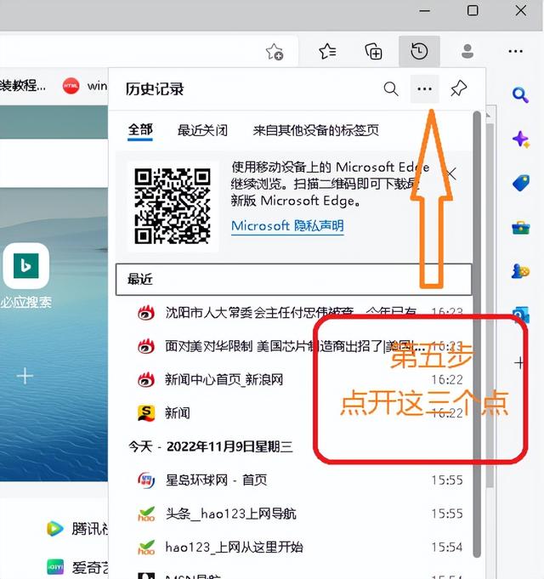Image resolution: width=544 pixels, height=579 pixels.
Task: Click the QR code image
Action: tap(173, 206)
